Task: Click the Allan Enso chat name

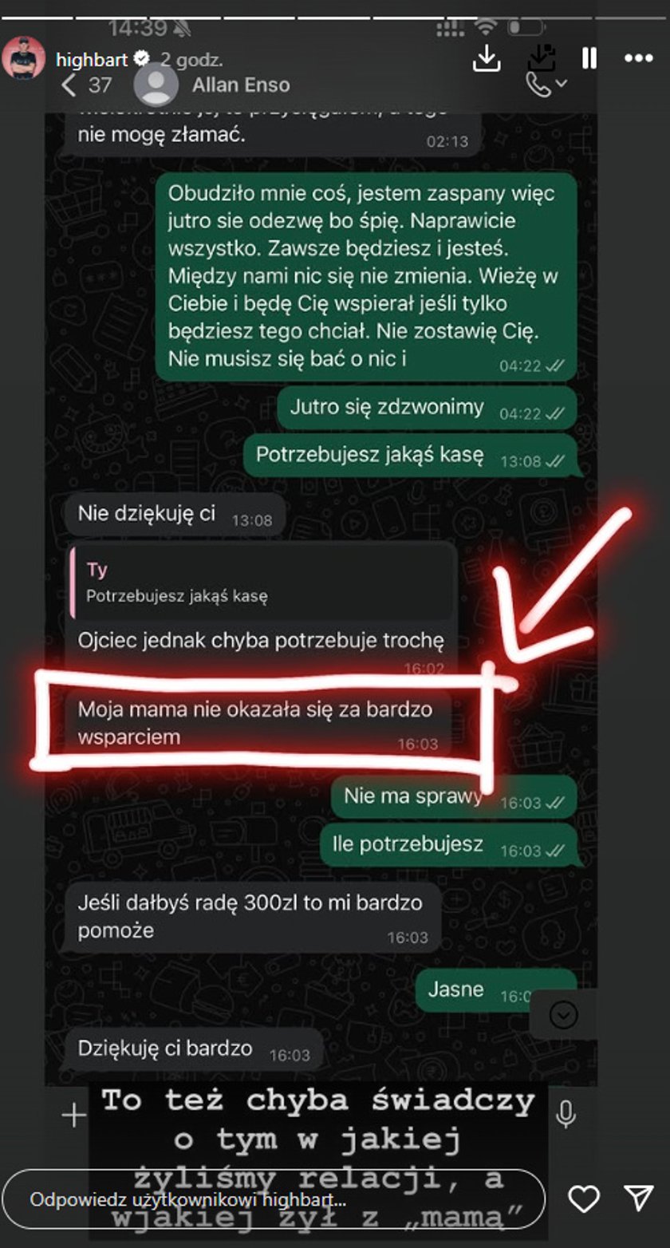Action: pyautogui.click(x=241, y=85)
